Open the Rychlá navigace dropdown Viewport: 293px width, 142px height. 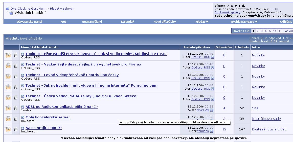pyautogui.click(x=244, y=22)
